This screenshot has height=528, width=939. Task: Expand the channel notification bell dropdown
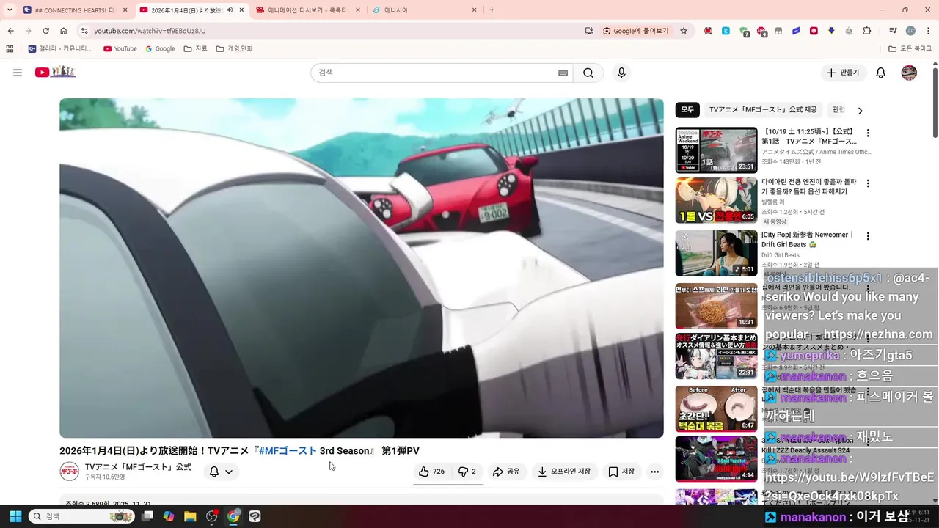click(x=222, y=472)
